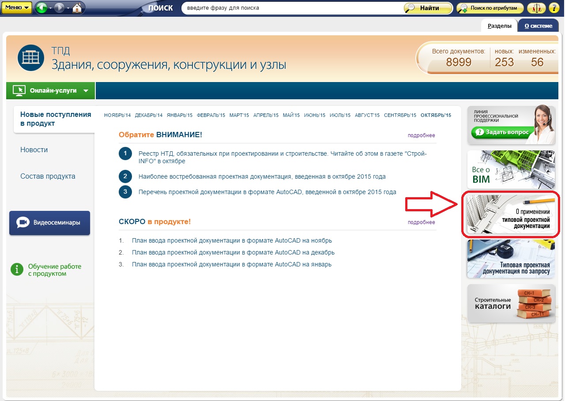Screen dimensions: 565x401
Task: Open the Все о BIM banner
Action: tap(511, 169)
